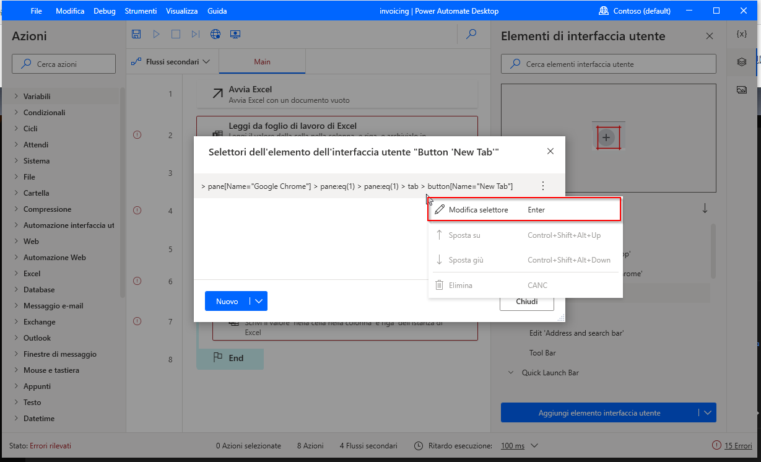Open the variables {x} panel icon
761x462 pixels.
741,34
